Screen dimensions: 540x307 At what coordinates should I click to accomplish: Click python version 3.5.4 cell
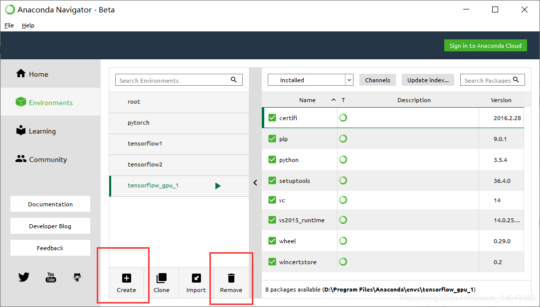point(501,159)
